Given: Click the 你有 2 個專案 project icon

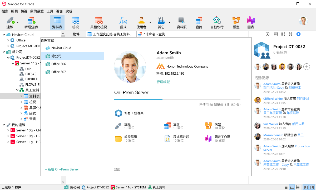Looking at the screenshot, I should tap(118, 113).
